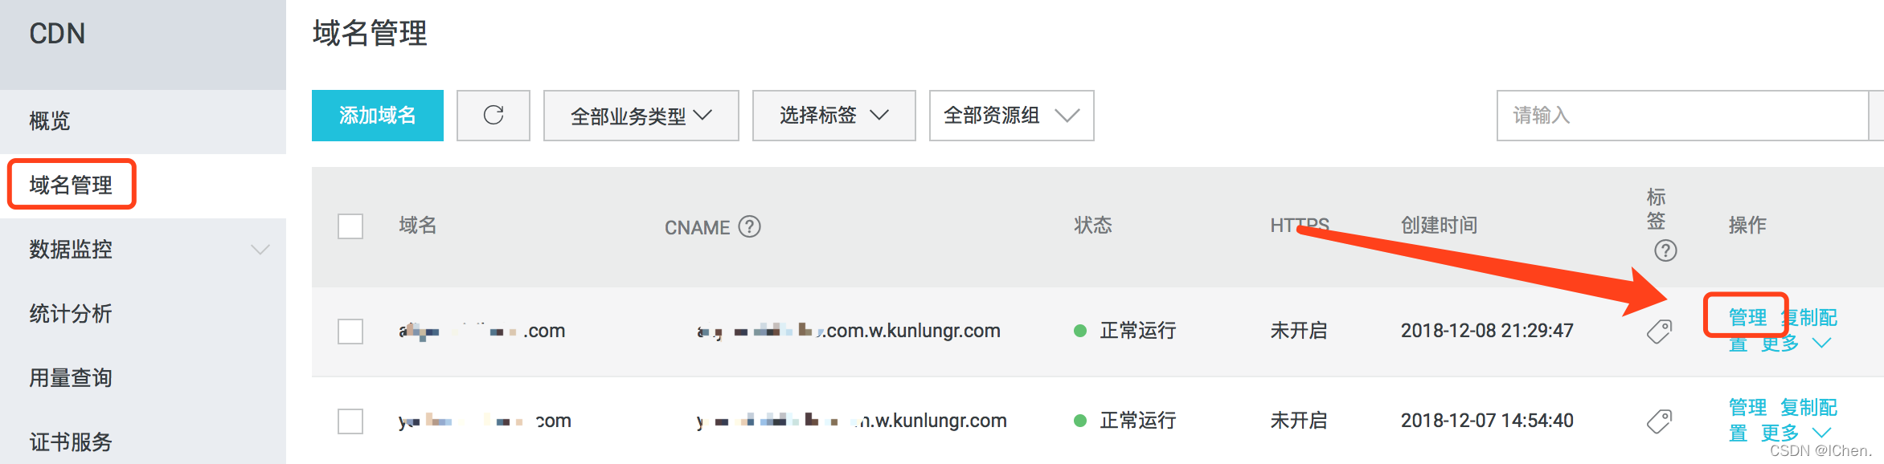The image size is (1884, 464).
Task: Check the select-all checkbox in the table header
Action: pyautogui.click(x=350, y=227)
